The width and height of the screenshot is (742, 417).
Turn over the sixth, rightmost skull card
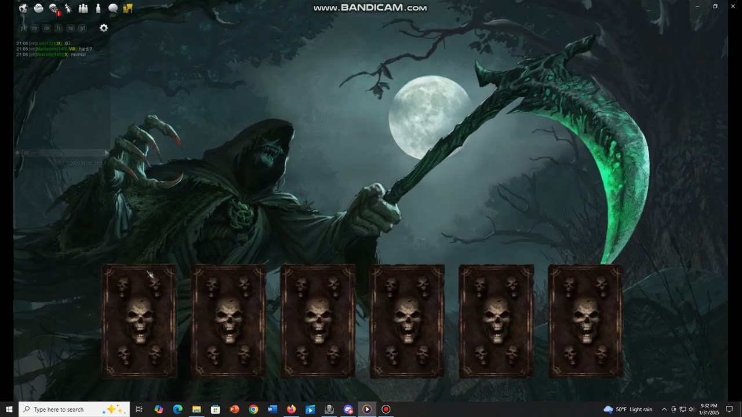click(586, 321)
